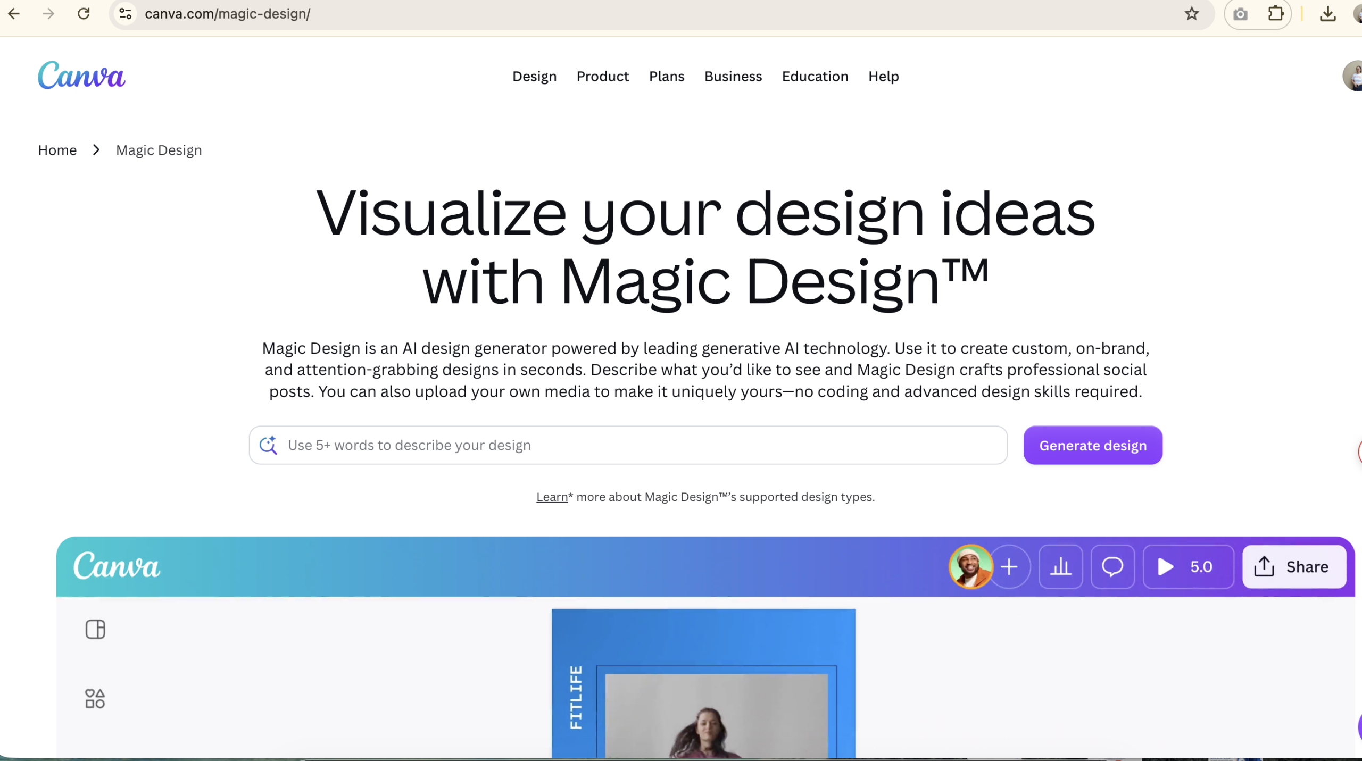
Task: Click the Canva logo in header
Action: tap(81, 75)
